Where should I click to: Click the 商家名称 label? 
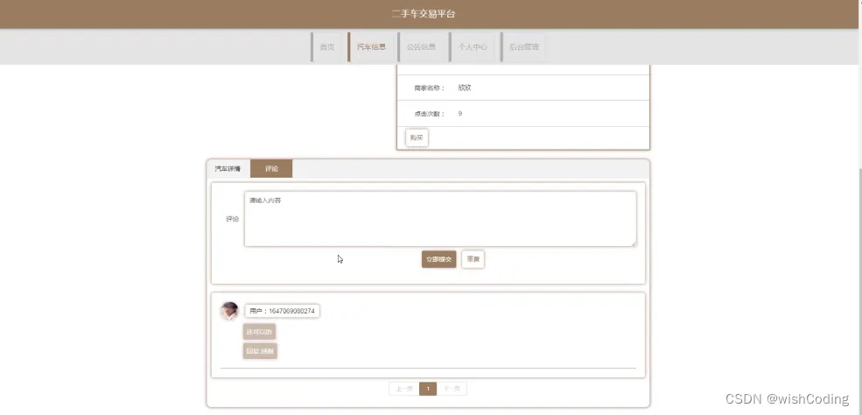coord(430,88)
